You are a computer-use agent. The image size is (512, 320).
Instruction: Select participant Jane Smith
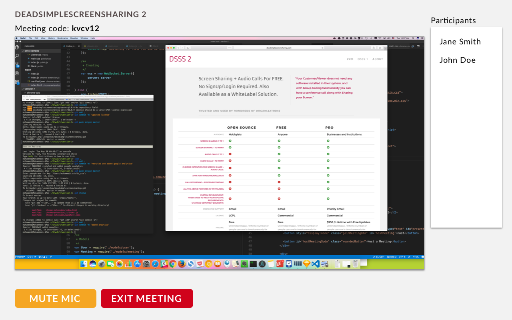[x=460, y=42]
